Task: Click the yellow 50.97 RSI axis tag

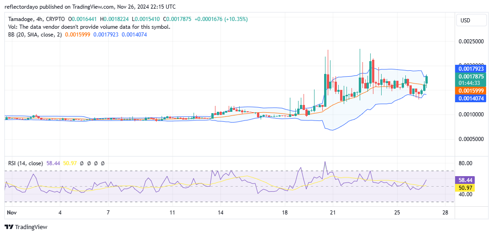Action: 465,188
